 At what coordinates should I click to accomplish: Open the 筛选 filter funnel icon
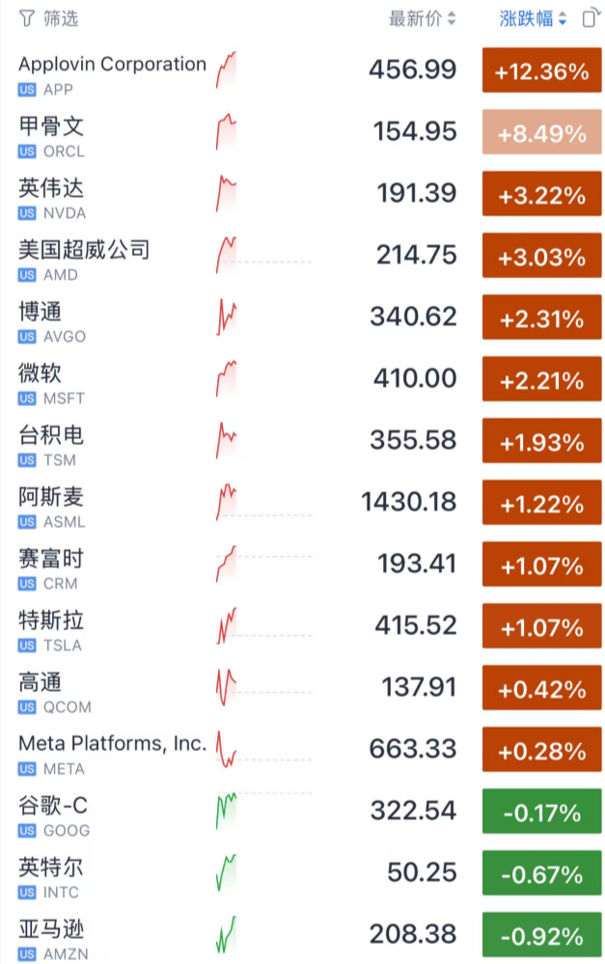tap(27, 18)
